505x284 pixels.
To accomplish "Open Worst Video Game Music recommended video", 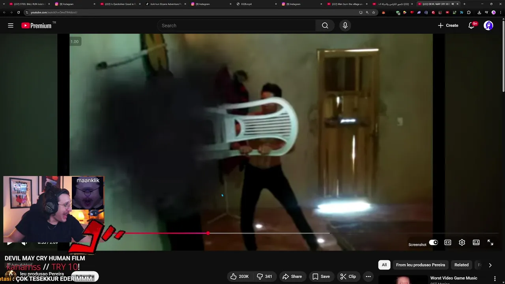I will point(454,278).
